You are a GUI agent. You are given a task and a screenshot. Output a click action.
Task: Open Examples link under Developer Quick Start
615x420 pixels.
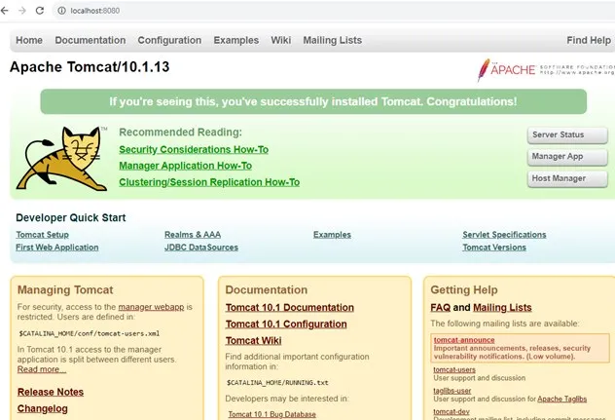click(332, 235)
